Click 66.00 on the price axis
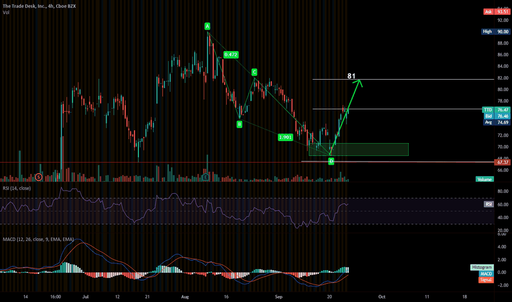 tap(503, 170)
